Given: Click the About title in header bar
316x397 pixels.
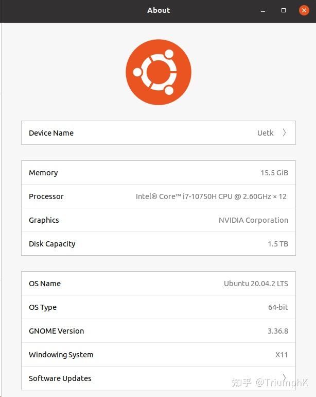Looking at the screenshot, I should (159, 10).
